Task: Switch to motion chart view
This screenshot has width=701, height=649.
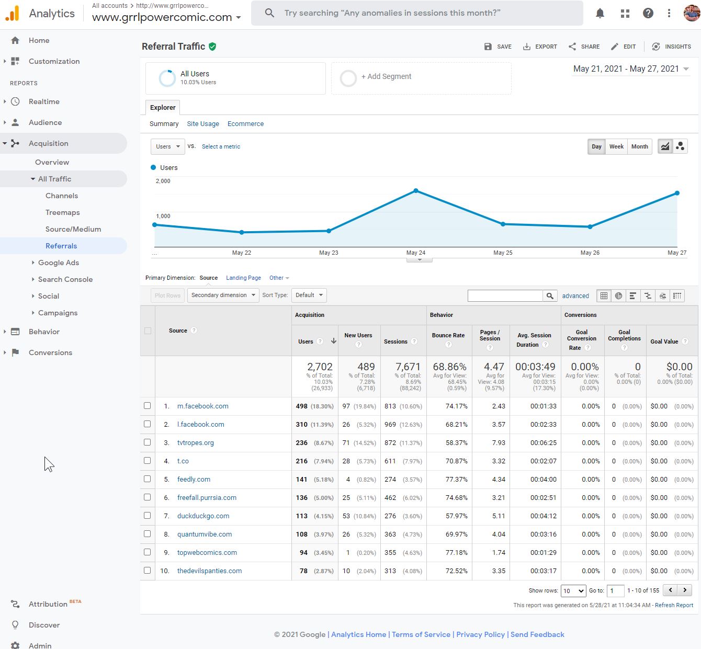Action: pos(680,146)
